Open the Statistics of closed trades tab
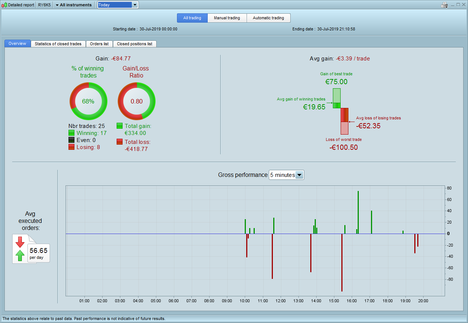Screen dimensions: 468x323 tap(58, 44)
